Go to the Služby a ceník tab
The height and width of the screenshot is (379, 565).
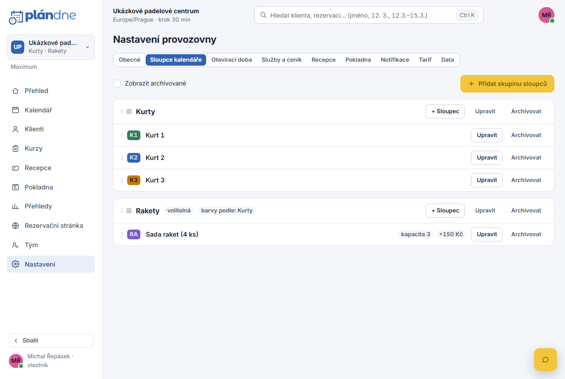[x=282, y=60]
